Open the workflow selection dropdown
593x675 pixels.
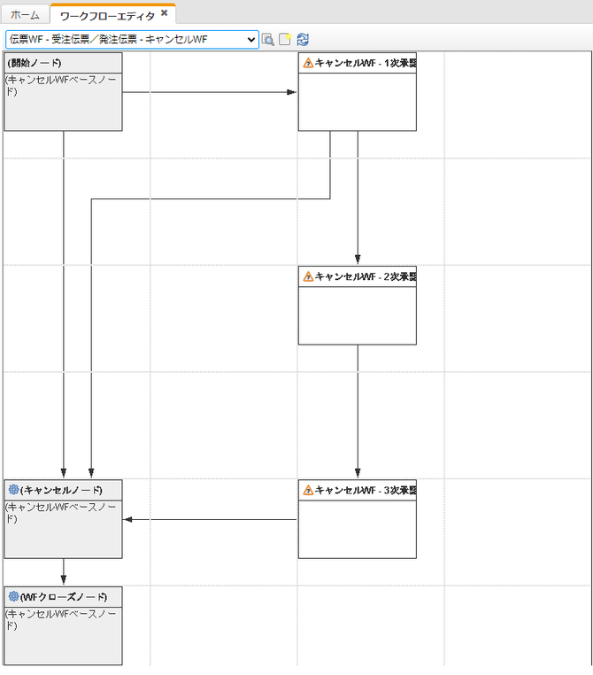(x=132, y=40)
